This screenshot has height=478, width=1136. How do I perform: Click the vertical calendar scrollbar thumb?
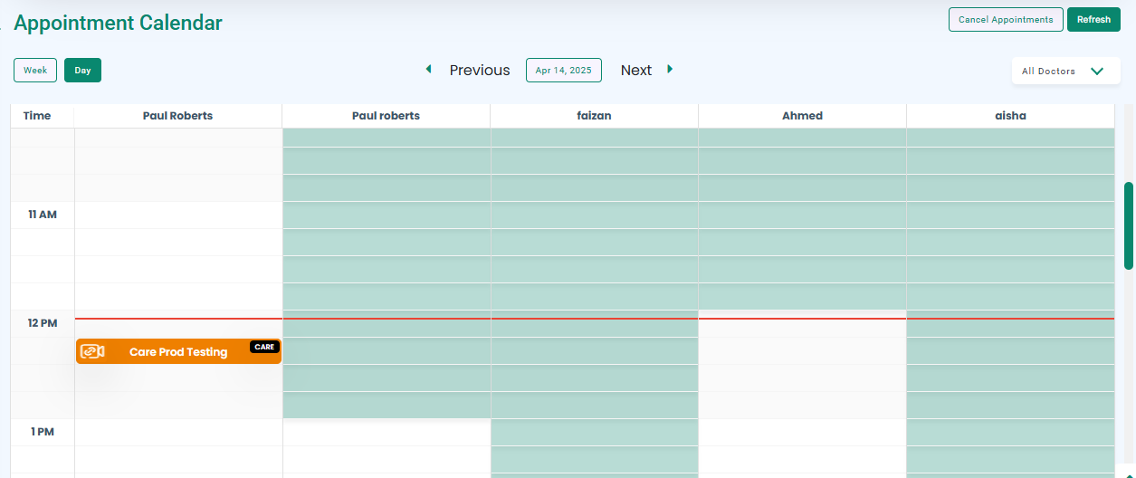click(1129, 225)
